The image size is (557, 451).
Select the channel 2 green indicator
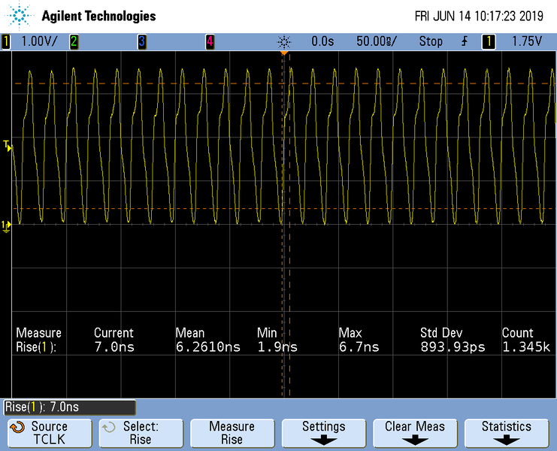coord(74,42)
